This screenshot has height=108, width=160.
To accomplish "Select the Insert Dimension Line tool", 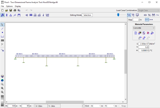I will click(2, 36).
